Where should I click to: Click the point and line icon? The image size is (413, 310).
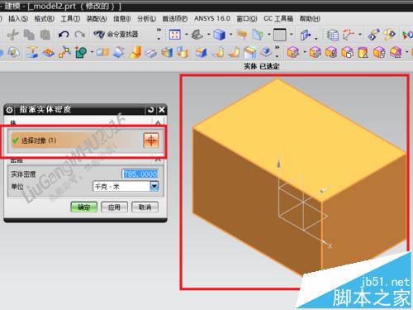(64, 52)
